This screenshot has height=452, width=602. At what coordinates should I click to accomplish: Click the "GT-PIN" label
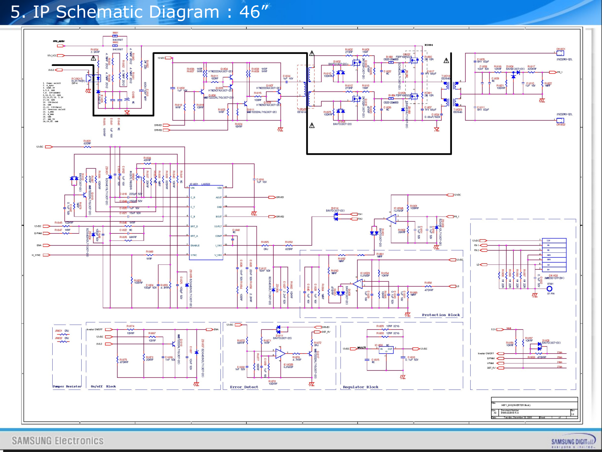[x=551, y=294]
